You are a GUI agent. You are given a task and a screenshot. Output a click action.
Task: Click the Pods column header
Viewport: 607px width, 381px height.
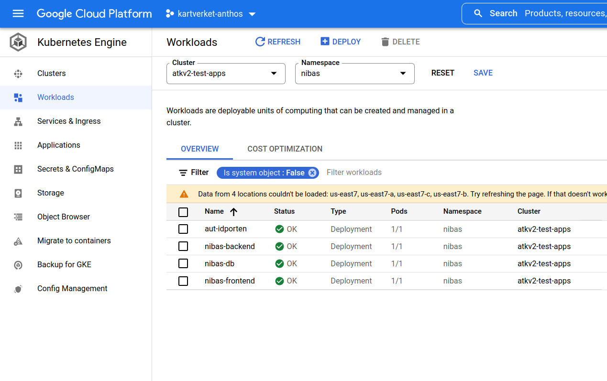click(399, 211)
